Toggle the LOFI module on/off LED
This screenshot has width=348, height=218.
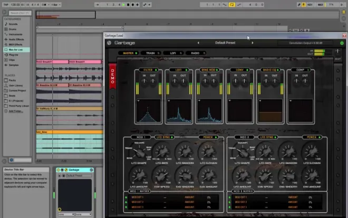coord(187,70)
